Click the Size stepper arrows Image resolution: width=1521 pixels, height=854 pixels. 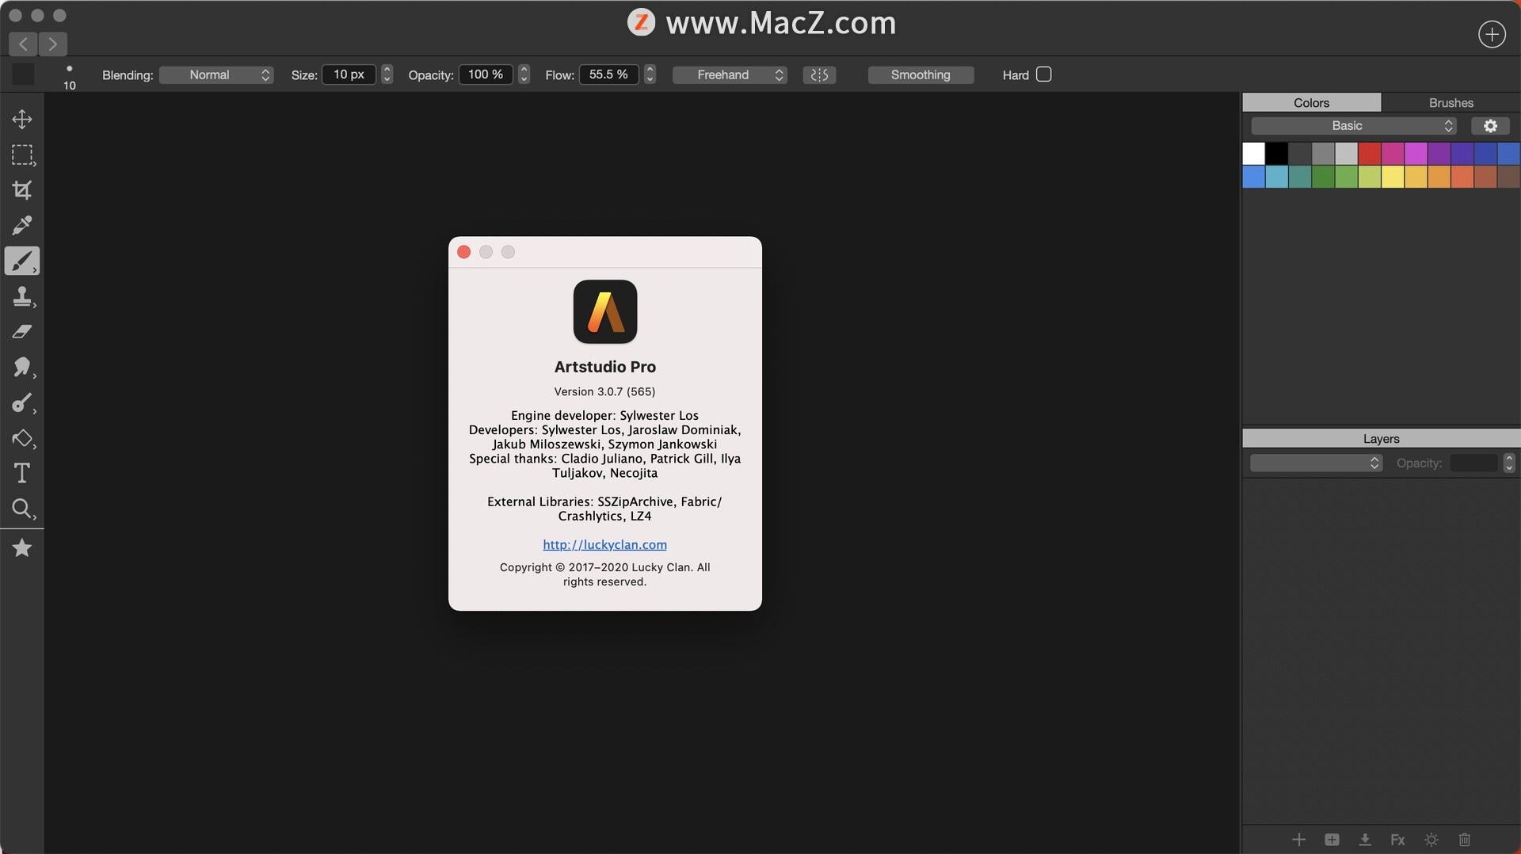click(387, 74)
